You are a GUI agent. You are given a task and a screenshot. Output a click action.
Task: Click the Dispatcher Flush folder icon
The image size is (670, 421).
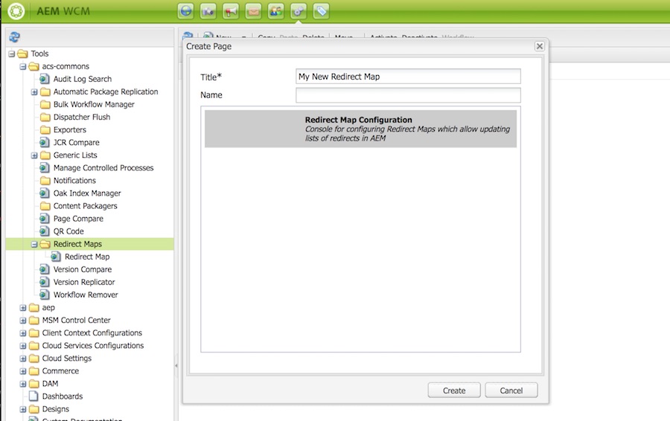[x=45, y=117]
